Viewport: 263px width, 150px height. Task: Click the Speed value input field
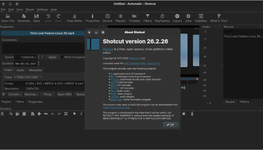pyautogui.click(x=26, y=57)
